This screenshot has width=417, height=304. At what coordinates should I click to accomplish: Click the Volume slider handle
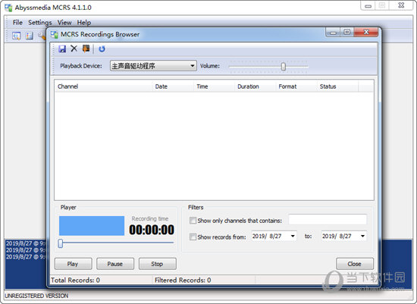click(x=284, y=66)
